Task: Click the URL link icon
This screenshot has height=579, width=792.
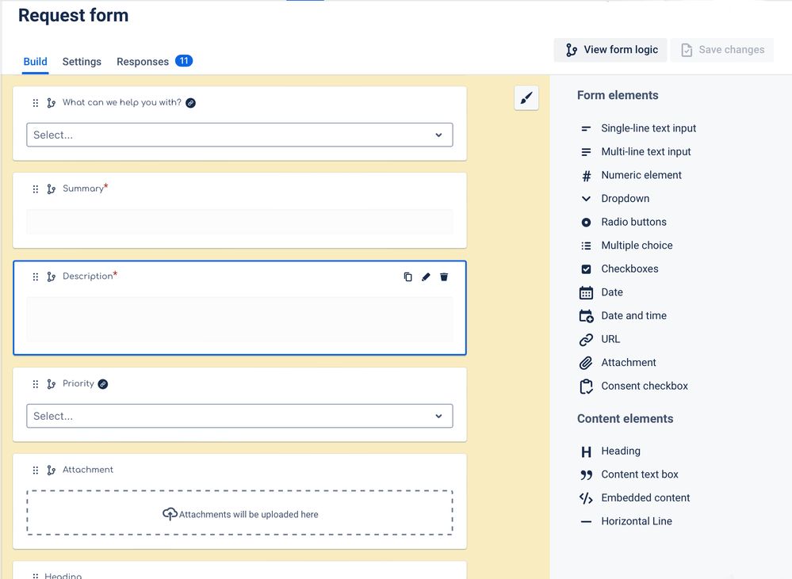Action: pos(586,340)
